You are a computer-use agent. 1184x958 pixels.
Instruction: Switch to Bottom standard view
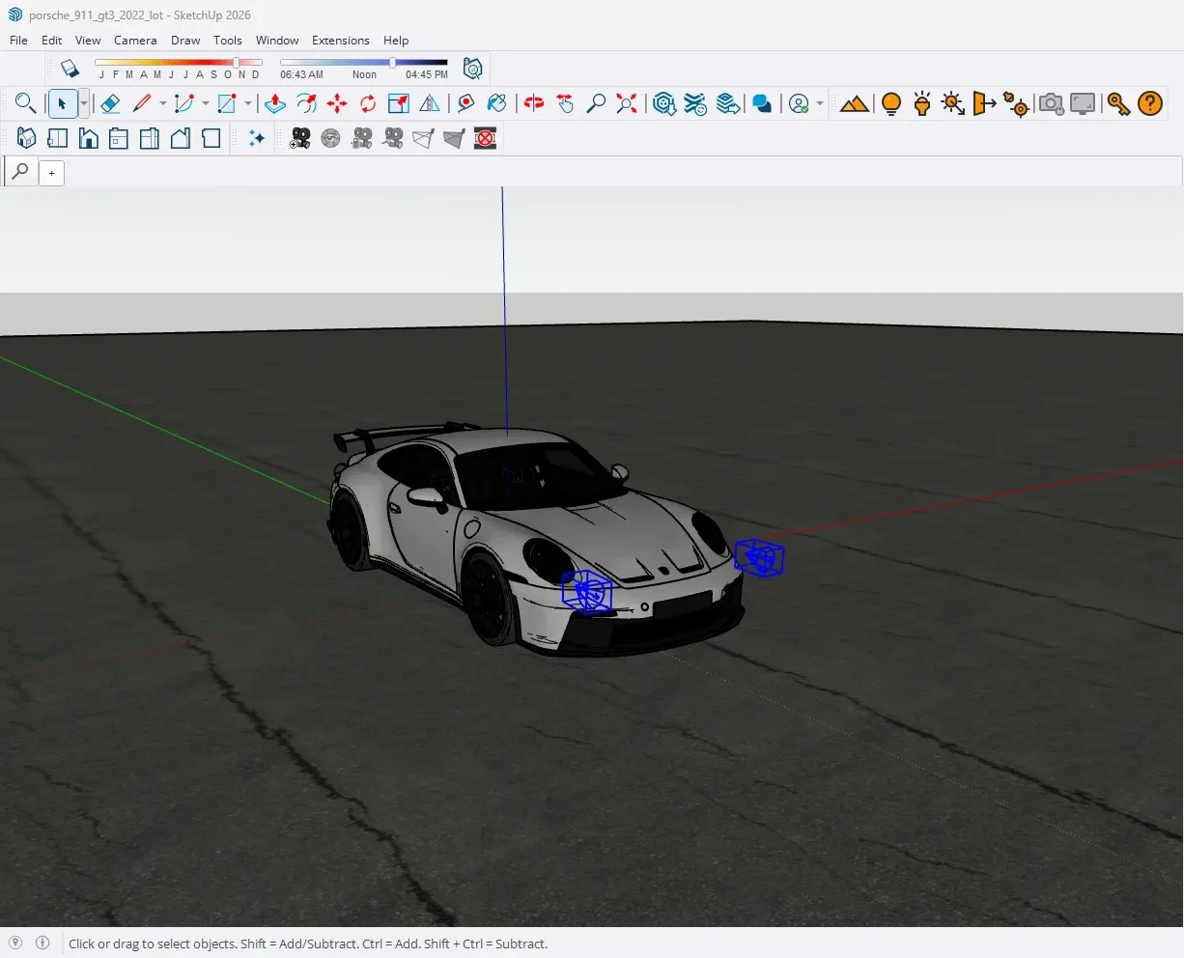click(211, 138)
